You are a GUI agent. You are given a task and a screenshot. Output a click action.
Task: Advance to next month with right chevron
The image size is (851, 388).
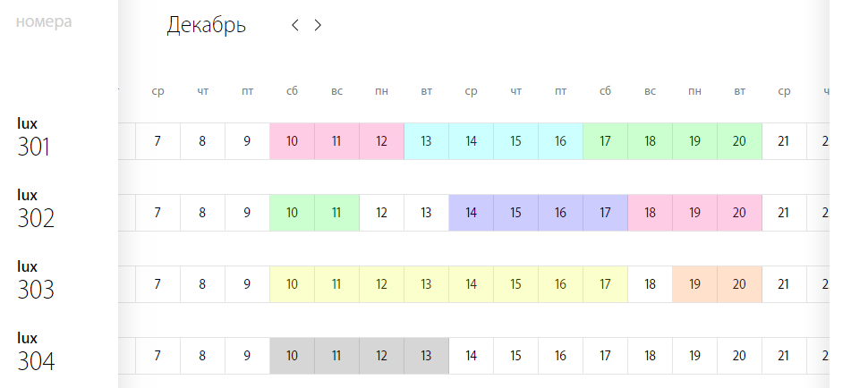pos(318,25)
